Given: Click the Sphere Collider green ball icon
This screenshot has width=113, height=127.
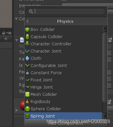Looking at the screenshot, I should (27, 109).
